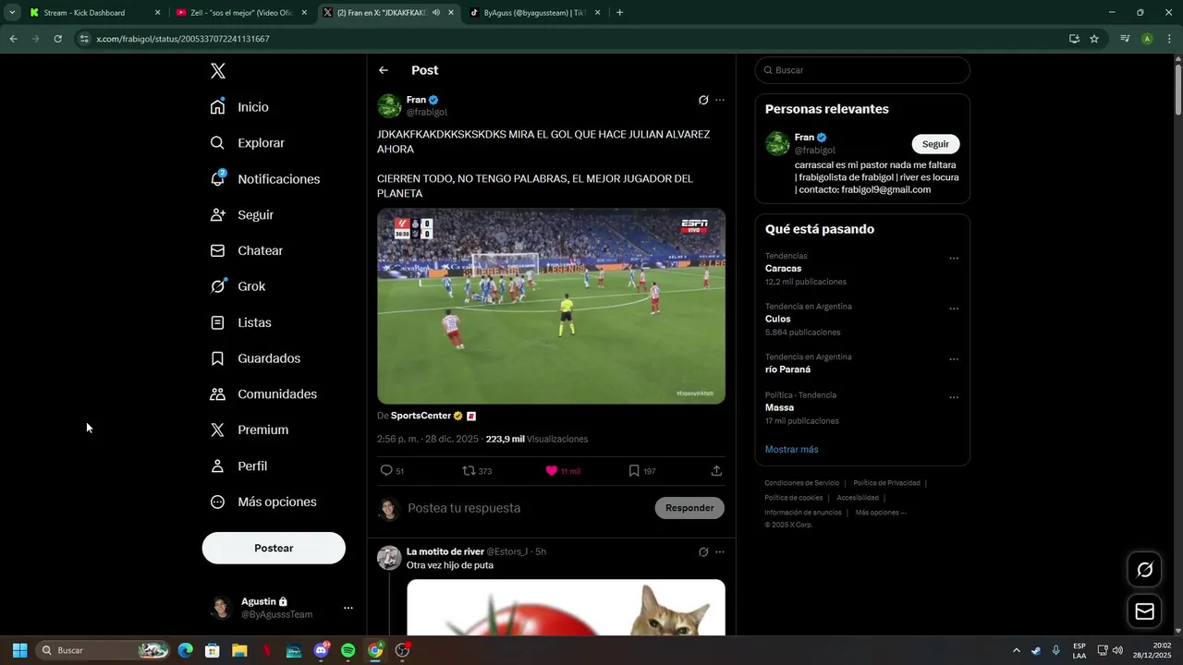
Task: Open Grok from the sidebar
Action: (238, 286)
